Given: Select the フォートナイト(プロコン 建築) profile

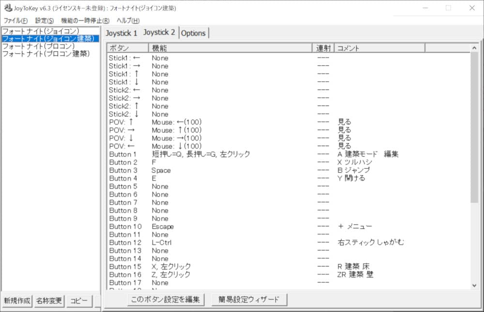Looking at the screenshot, I should click(46, 54).
